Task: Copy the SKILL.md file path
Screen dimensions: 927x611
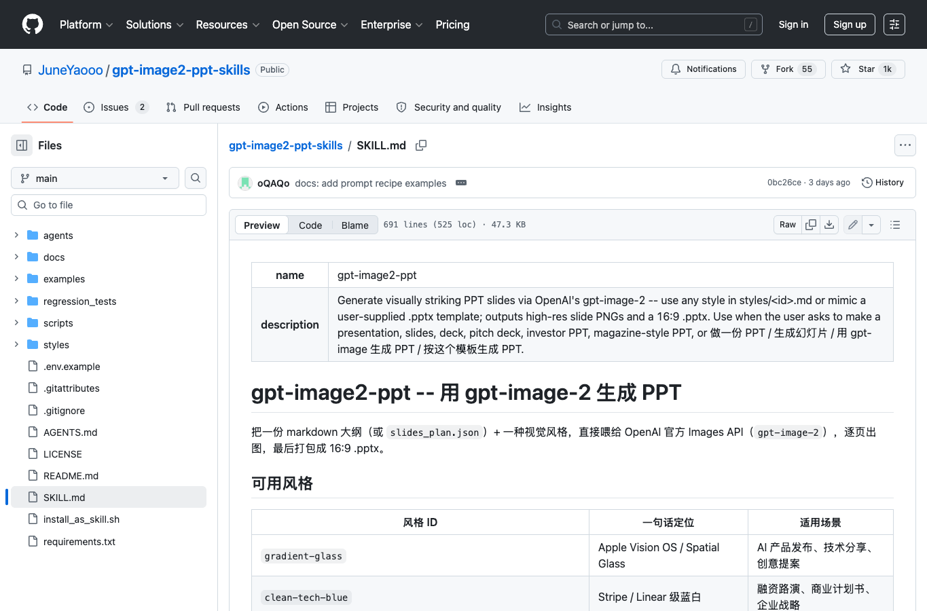Action: pos(421,145)
